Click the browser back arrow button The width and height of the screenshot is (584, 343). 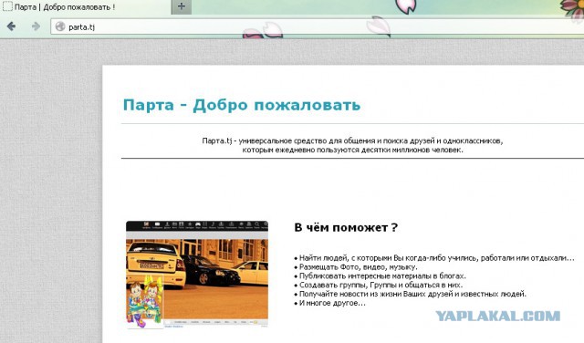point(12,26)
